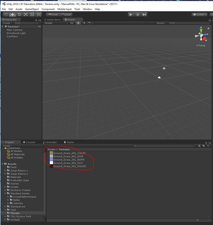
Task: Click the Search by Type icon
Action: coord(199,146)
